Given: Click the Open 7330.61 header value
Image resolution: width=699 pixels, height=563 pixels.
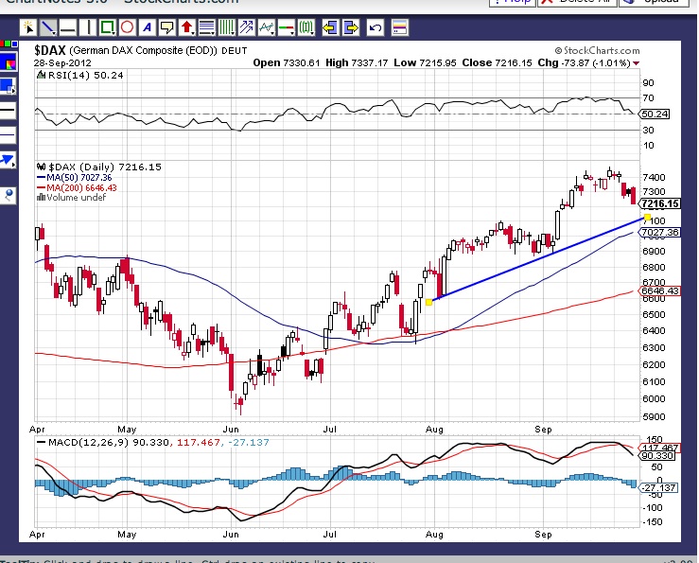Looking at the screenshot, I should tap(287, 62).
